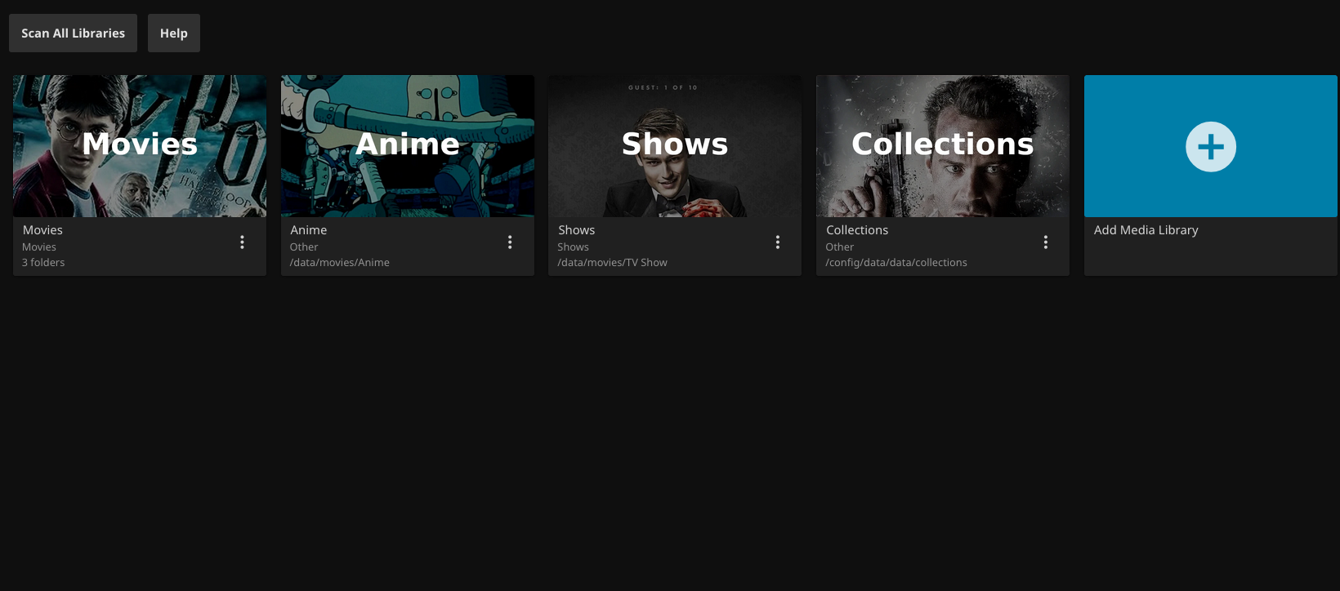Open the Movies library options menu
This screenshot has height=591, width=1340.
click(x=242, y=242)
